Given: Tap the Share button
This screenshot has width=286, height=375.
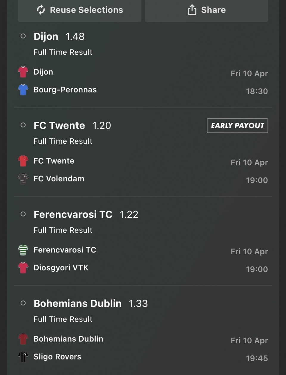Looking at the screenshot, I should (206, 10).
